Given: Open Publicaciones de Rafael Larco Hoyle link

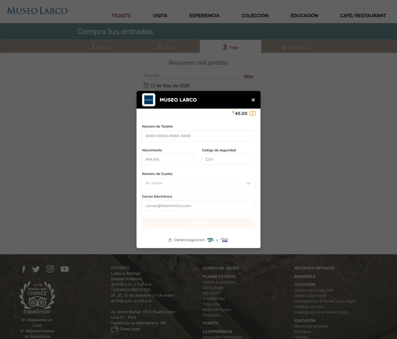Looking at the screenshot, I should 325,301.
